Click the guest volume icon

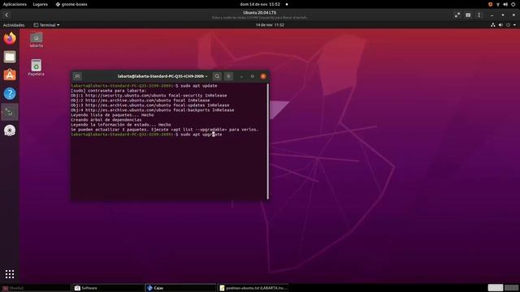coord(500,25)
